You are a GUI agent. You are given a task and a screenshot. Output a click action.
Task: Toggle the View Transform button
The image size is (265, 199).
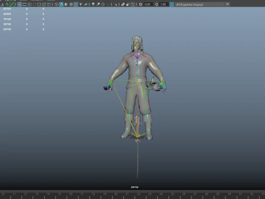(x=172, y=4)
